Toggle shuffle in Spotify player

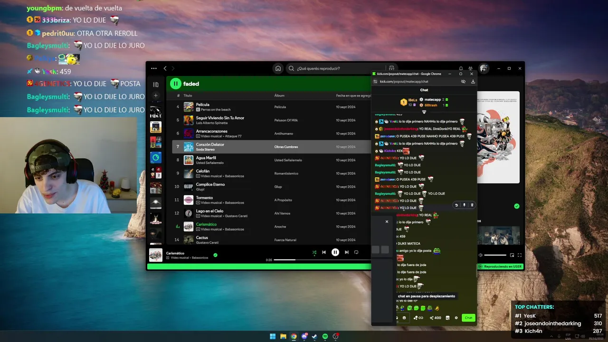tap(314, 252)
